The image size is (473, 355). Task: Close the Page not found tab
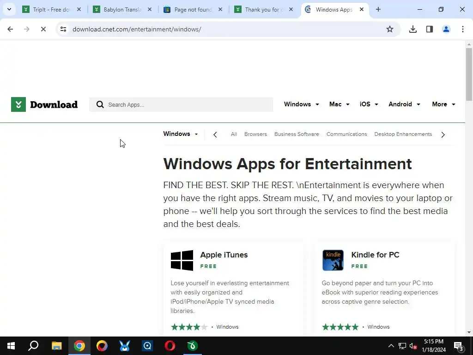[x=220, y=9]
